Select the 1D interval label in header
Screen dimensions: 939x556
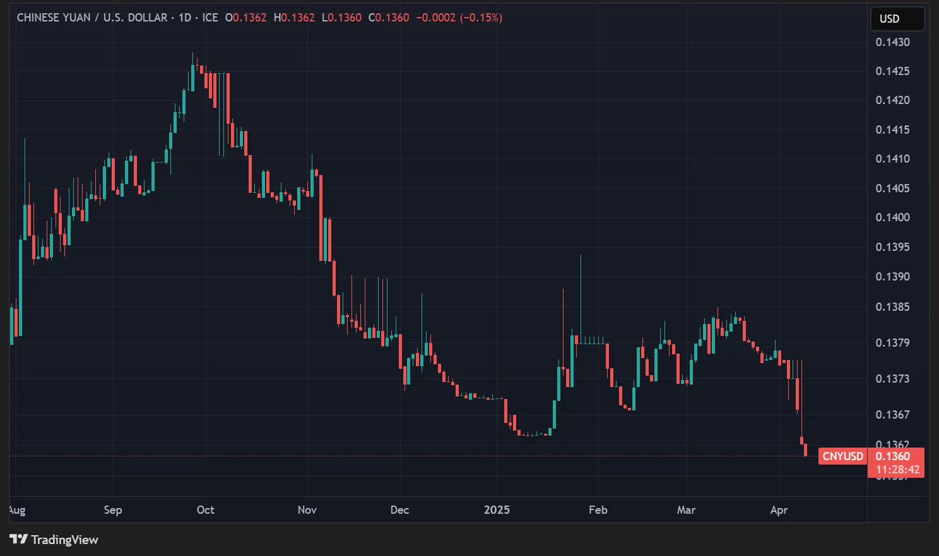click(x=184, y=18)
